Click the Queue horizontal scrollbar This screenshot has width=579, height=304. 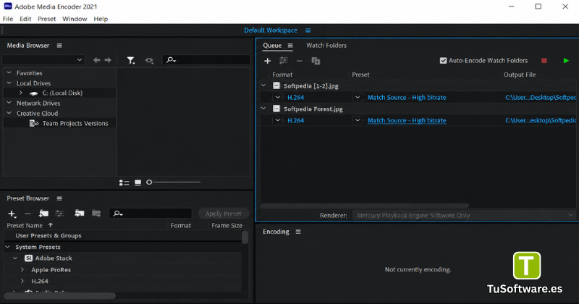point(365,206)
